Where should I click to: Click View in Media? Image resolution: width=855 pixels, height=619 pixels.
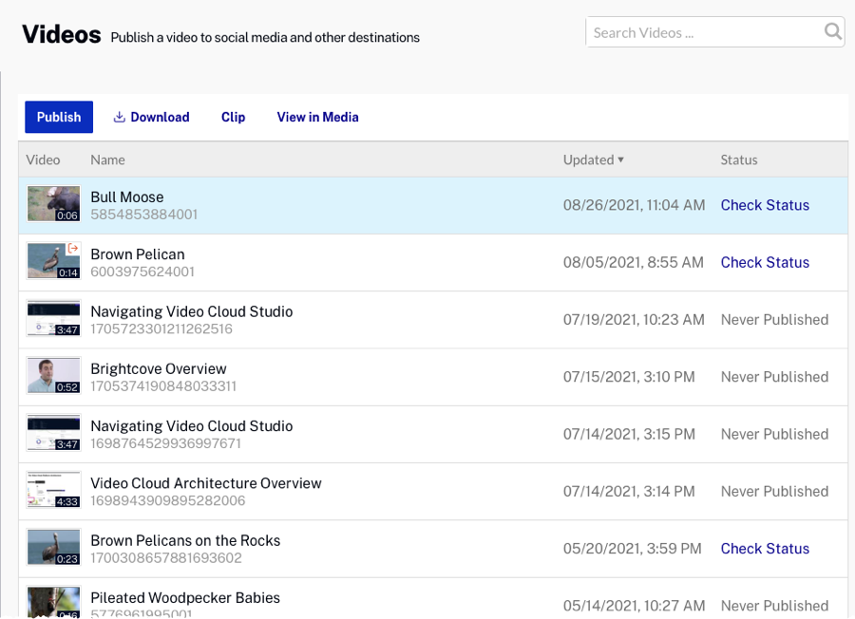317,118
